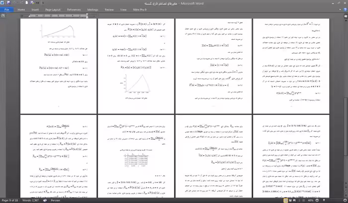Open the File tab
The width and height of the screenshot is (348, 203).
pos(6,10)
